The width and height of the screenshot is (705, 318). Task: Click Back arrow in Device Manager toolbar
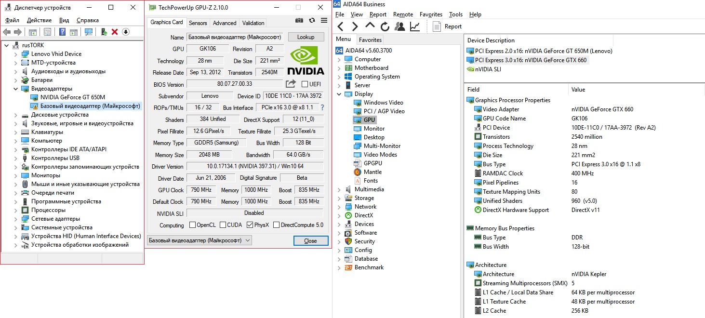[7, 32]
